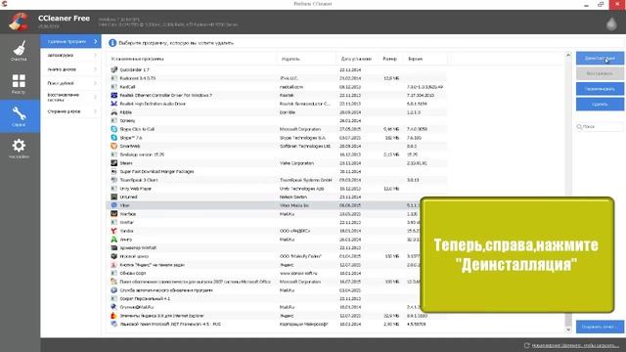Open the Registry (Реестр) grid section
Image resolution: width=626 pixels, height=352 pixels.
pos(19,83)
